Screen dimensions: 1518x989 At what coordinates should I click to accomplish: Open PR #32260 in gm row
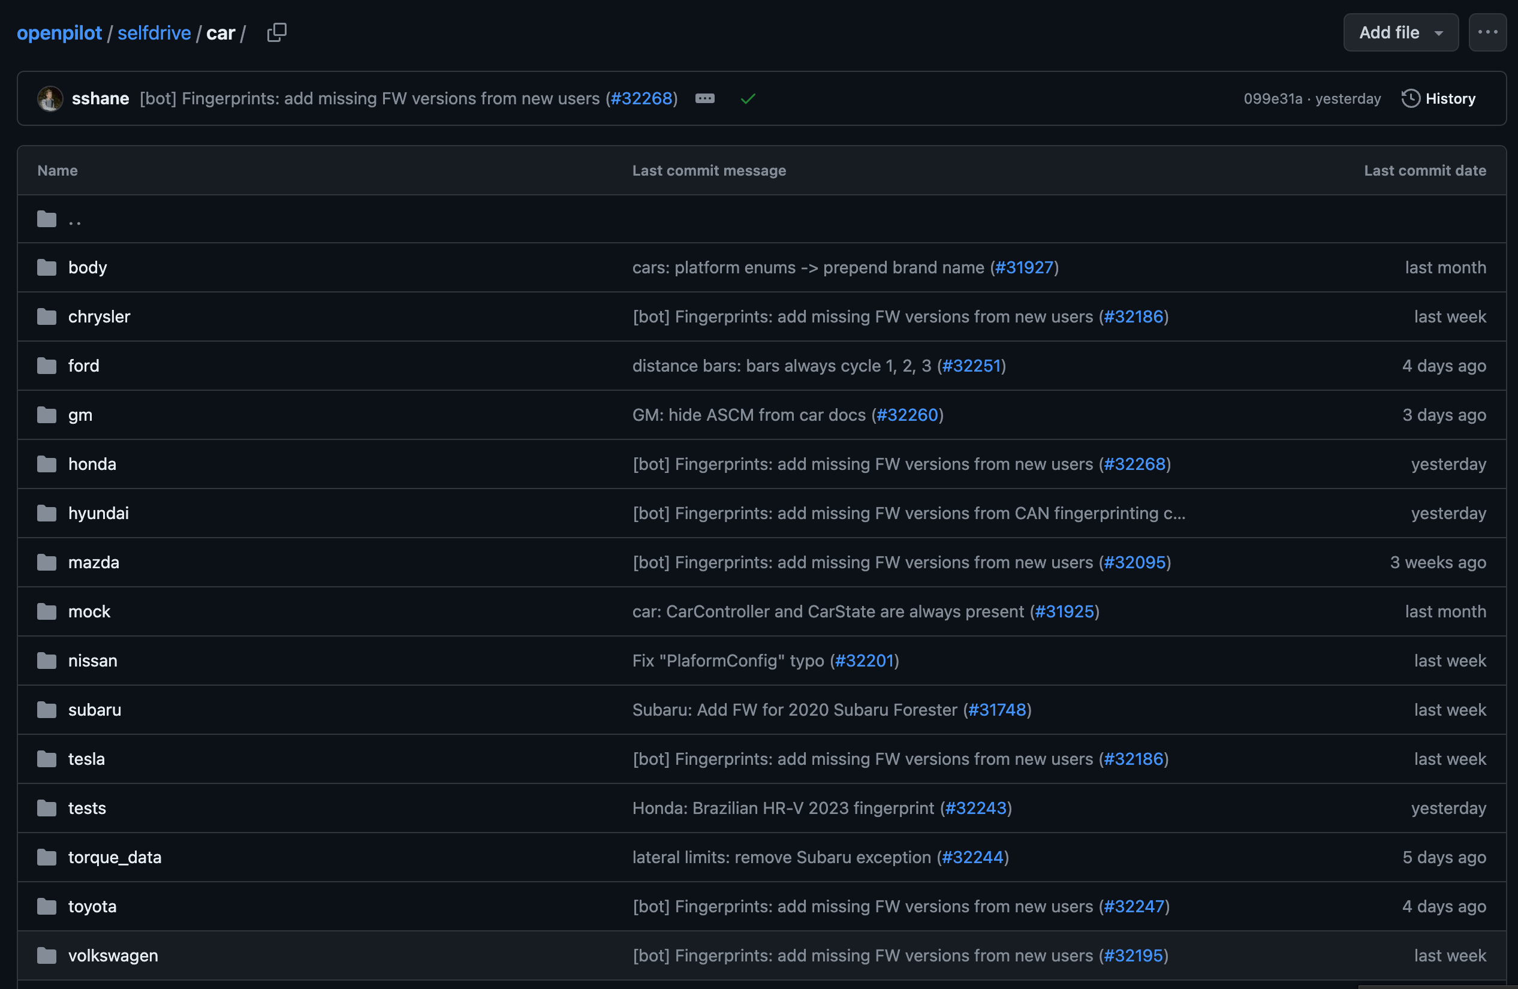(x=907, y=414)
